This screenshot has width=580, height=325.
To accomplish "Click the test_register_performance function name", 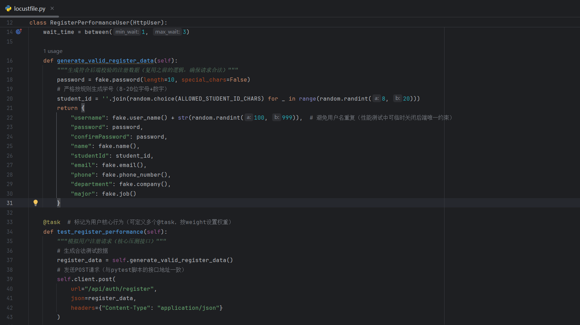I will pos(100,232).
